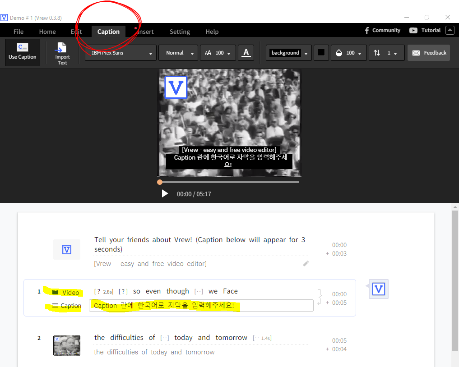Click clip 2 caption 'the difficulties of today and tomorrow'
Image resolution: width=459 pixels, height=367 pixels.
pyautogui.click(x=154, y=352)
